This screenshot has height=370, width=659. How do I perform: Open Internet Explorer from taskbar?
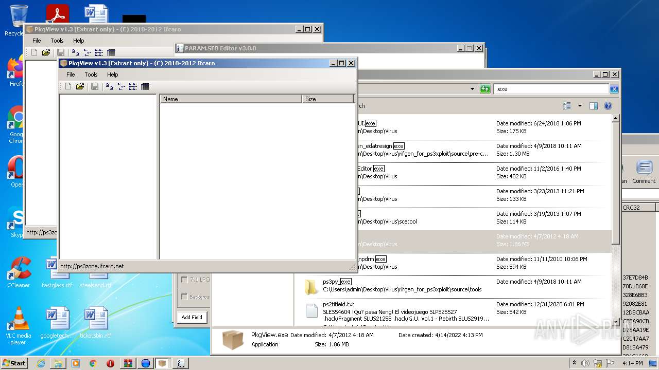[41, 363]
